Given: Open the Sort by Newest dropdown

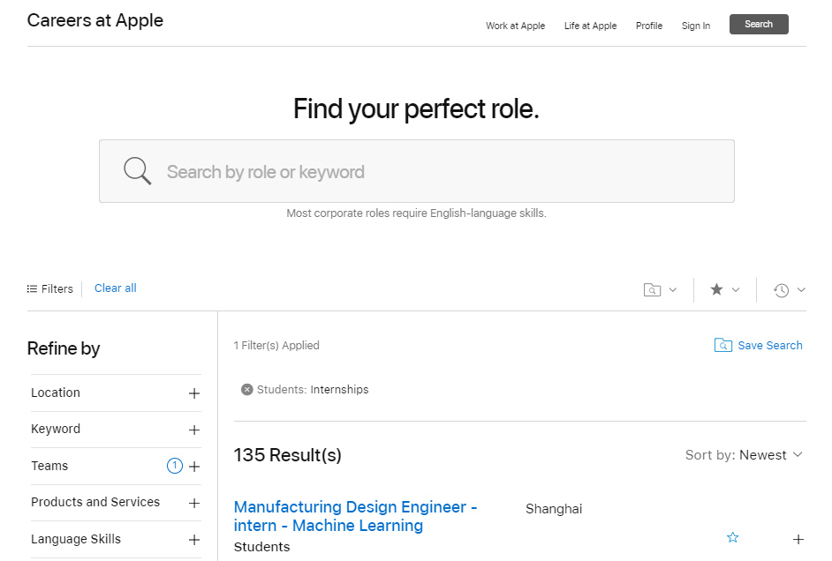Looking at the screenshot, I should (744, 455).
